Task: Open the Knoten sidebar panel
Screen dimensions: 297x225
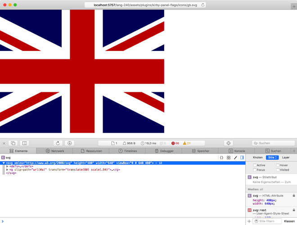Action: click(x=257, y=157)
